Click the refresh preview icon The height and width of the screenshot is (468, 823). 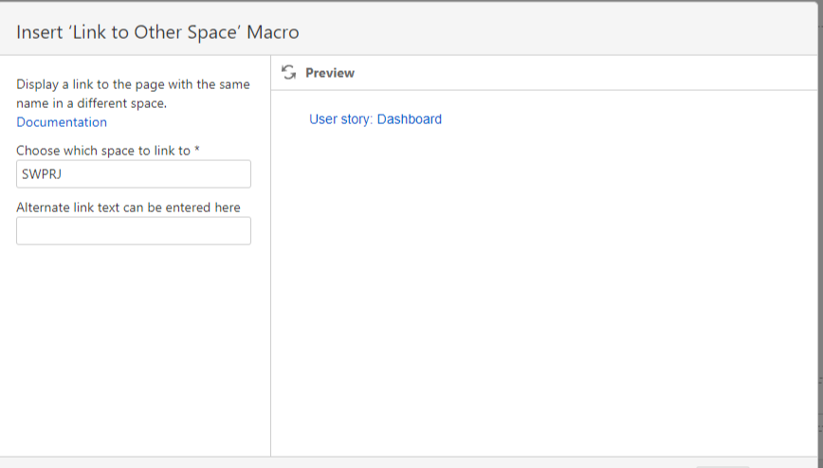pyautogui.click(x=289, y=73)
